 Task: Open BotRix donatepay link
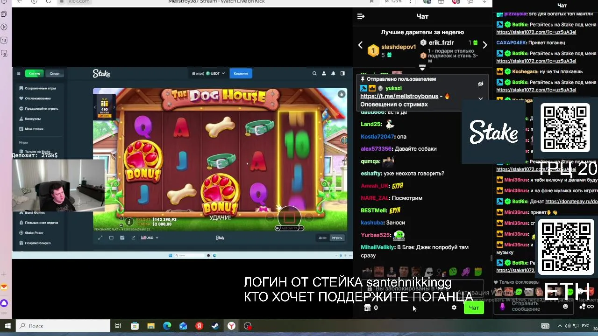(571, 202)
